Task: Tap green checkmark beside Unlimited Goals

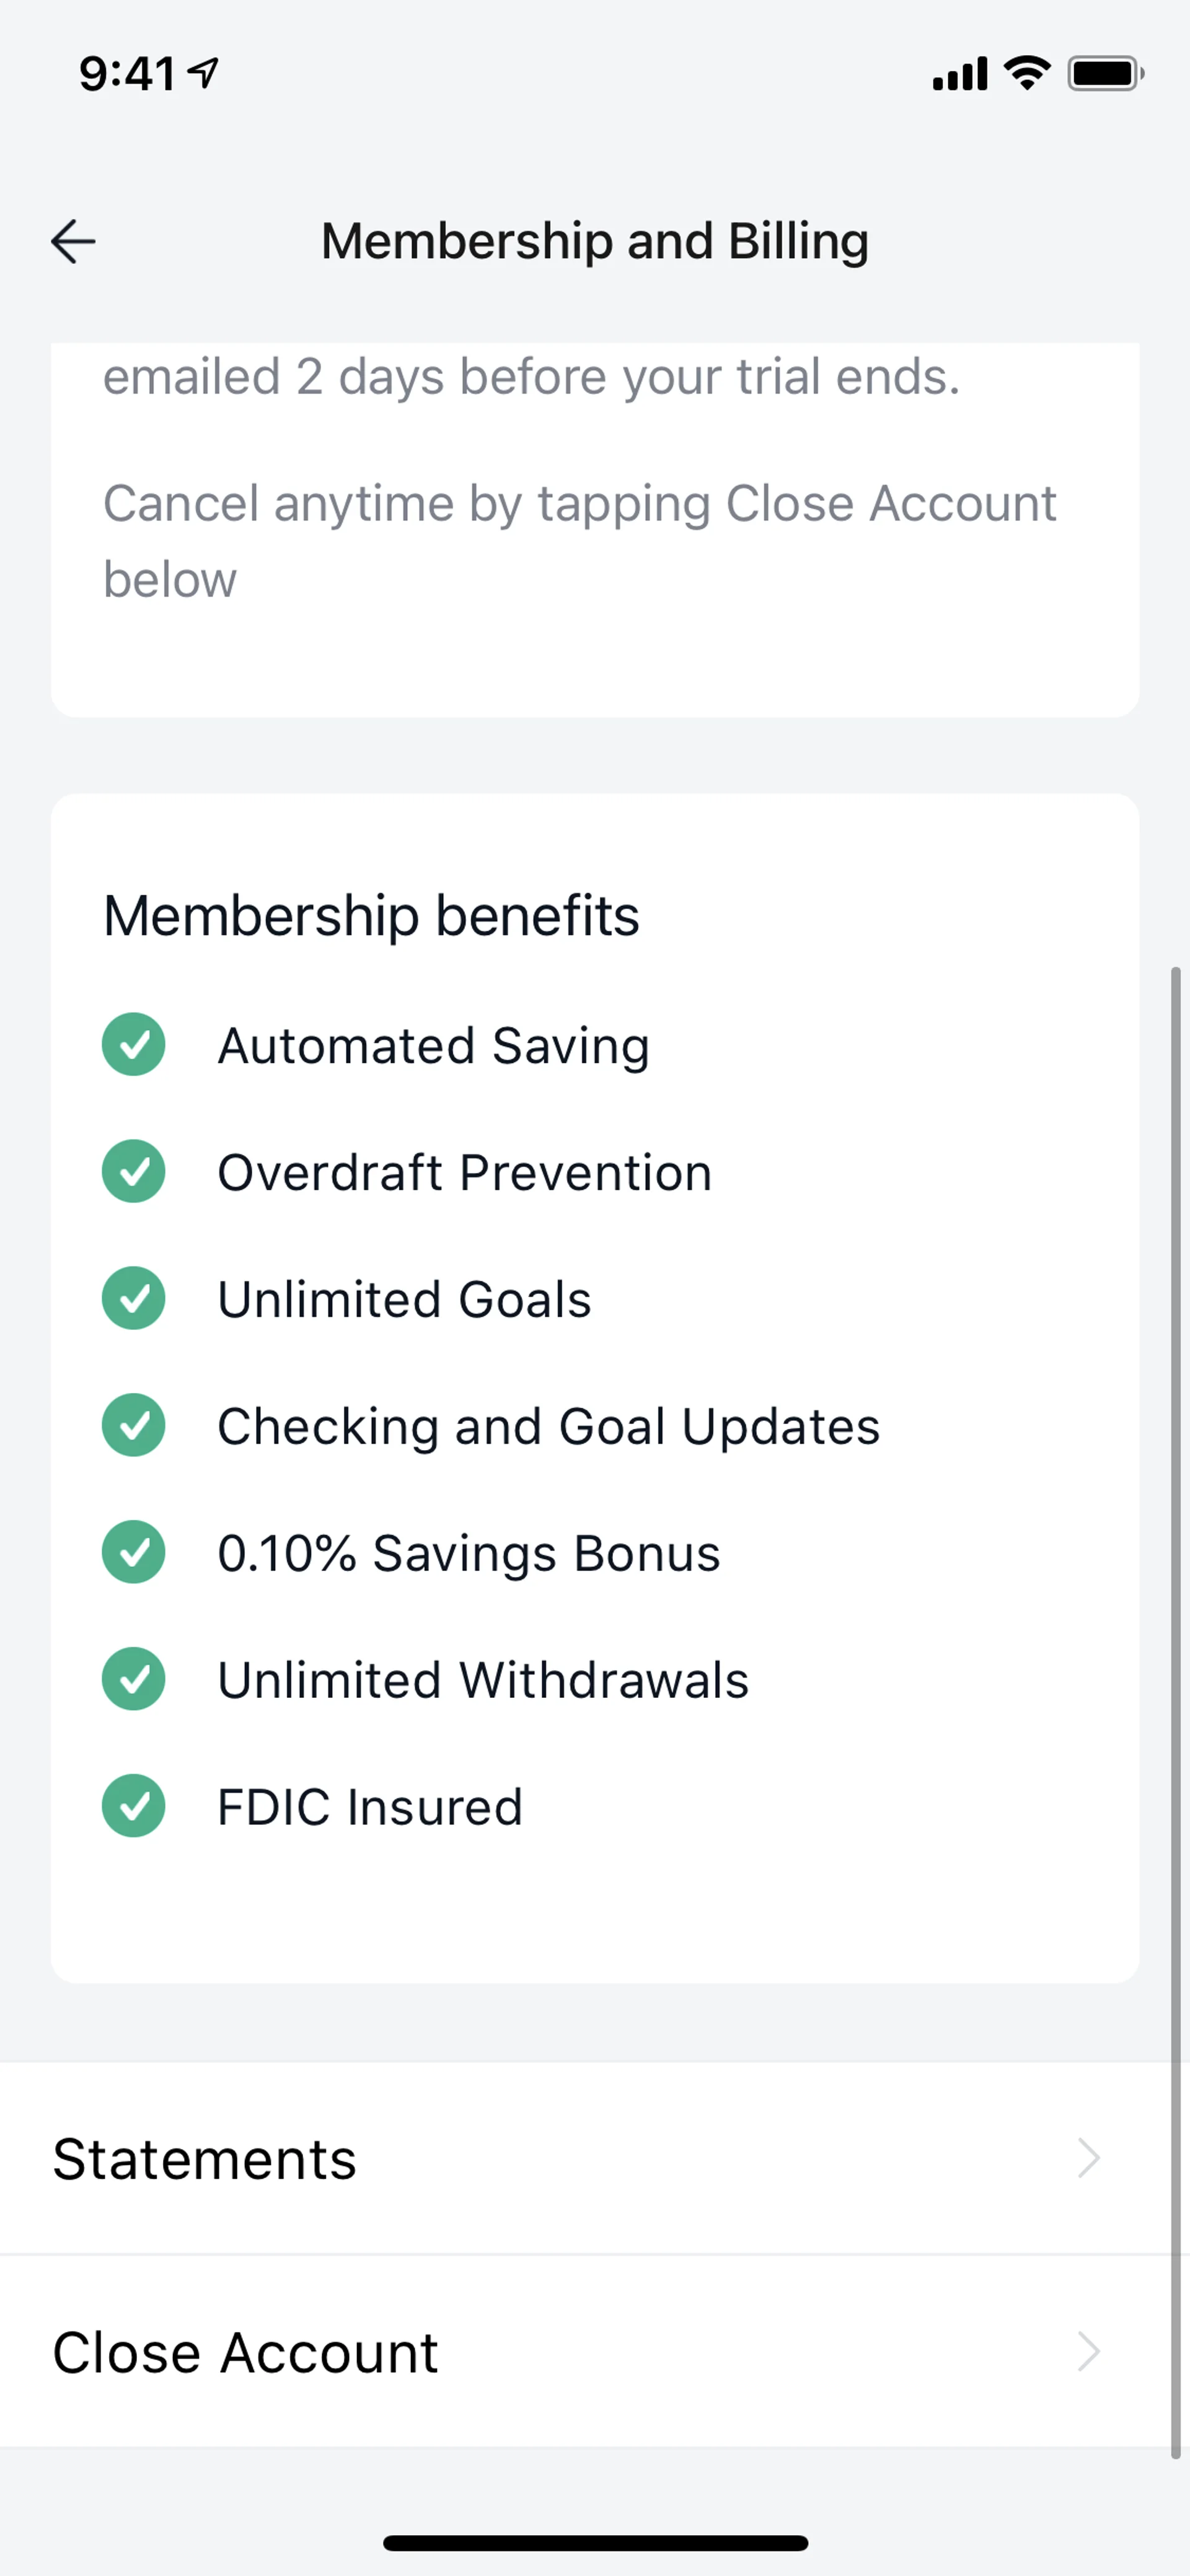Action: (x=133, y=1298)
